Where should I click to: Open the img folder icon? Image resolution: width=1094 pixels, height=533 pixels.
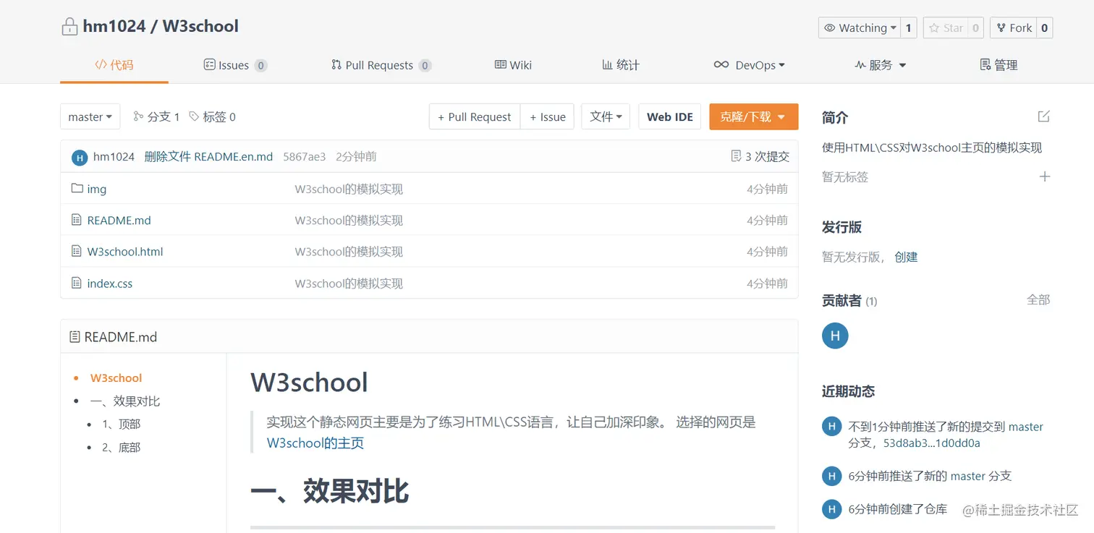(77, 189)
